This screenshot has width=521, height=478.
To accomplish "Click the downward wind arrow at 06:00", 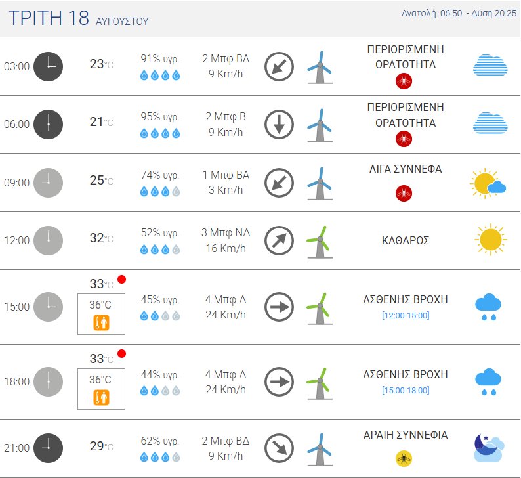I will [x=279, y=124].
